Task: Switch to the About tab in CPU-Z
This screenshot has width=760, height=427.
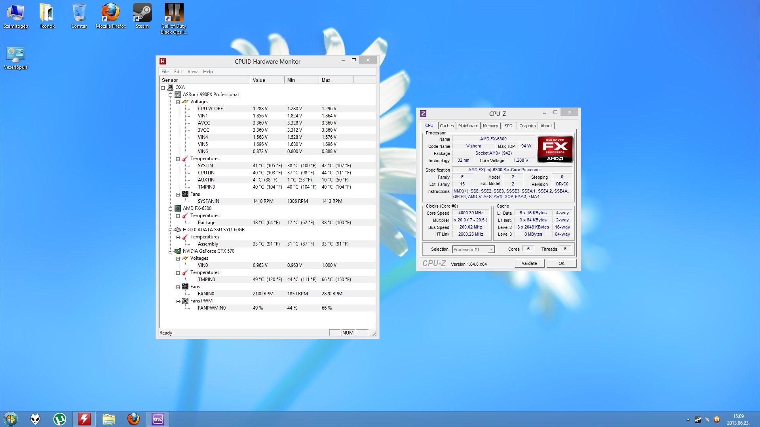Action: [546, 126]
